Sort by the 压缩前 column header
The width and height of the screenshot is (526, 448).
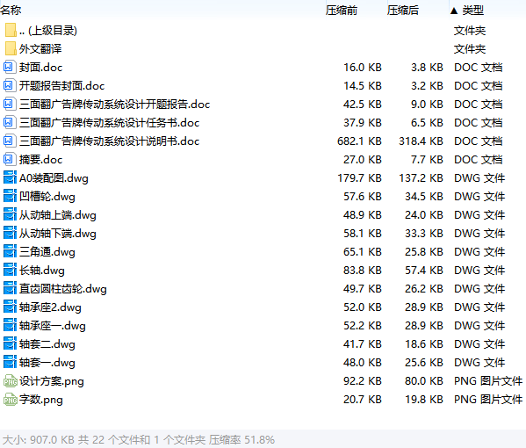pyautogui.click(x=342, y=11)
